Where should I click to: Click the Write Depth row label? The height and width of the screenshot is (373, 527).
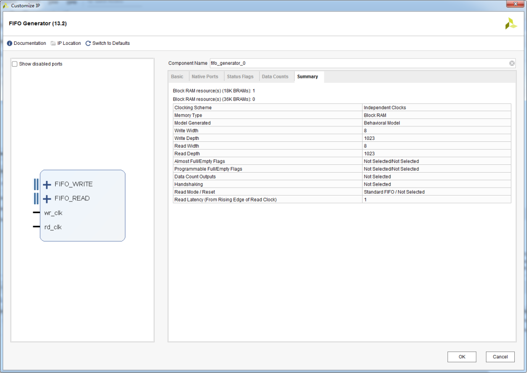[x=186, y=138]
